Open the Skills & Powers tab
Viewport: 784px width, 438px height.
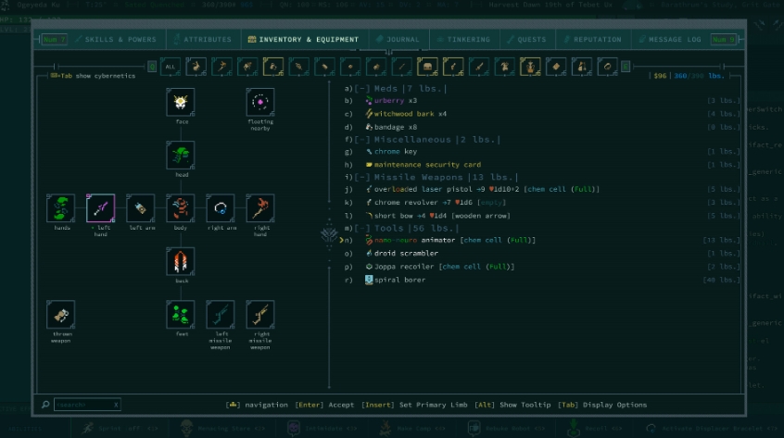click(116, 40)
